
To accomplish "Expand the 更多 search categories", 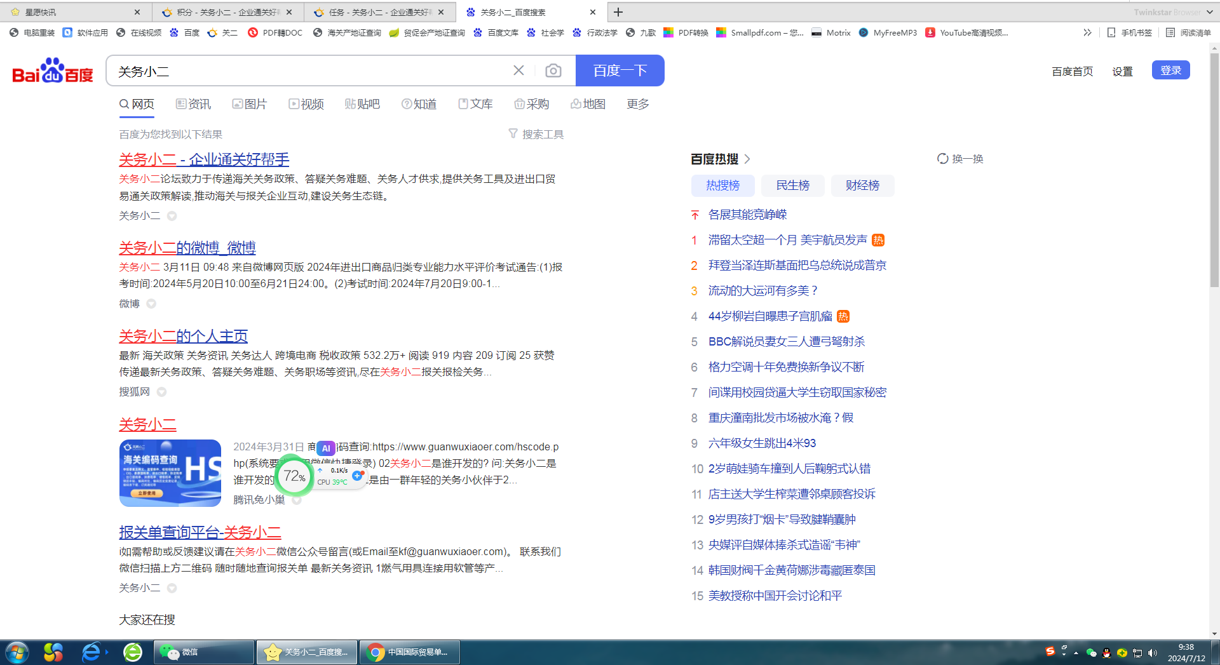I will [637, 104].
